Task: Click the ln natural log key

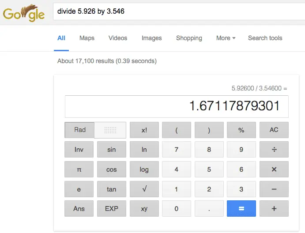Action: (x=144, y=149)
